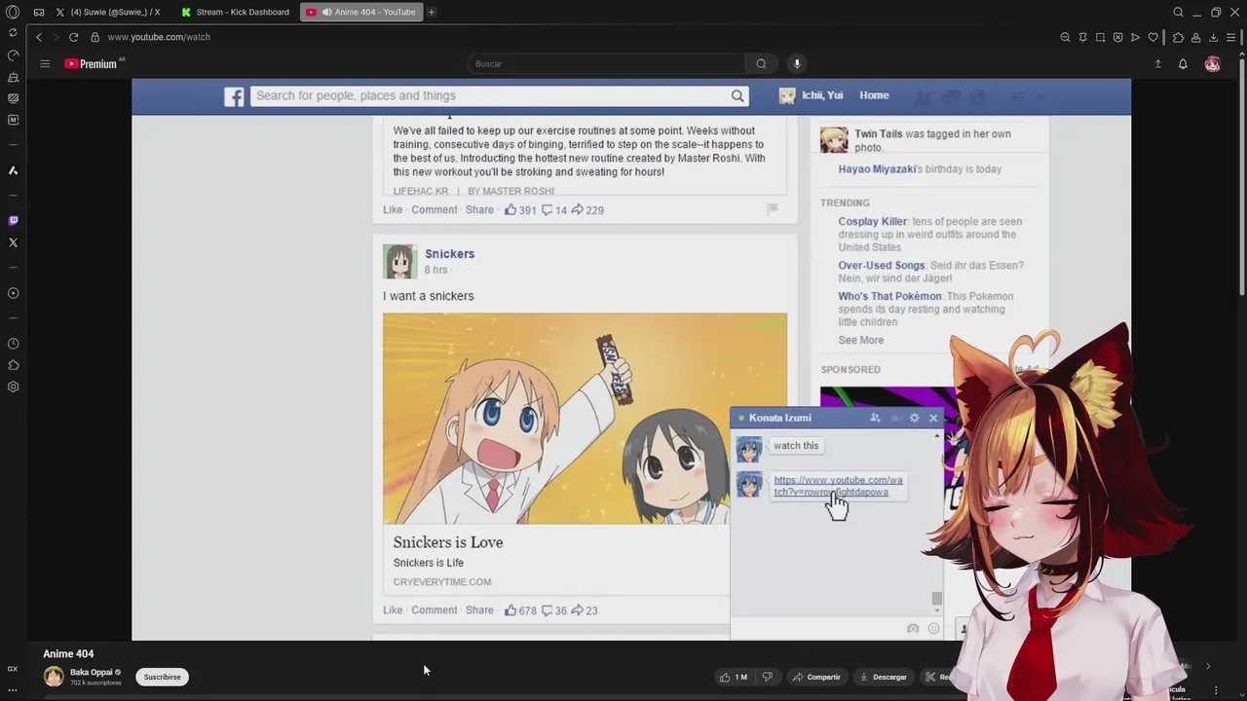Select the Anime 404 YouTube tab
This screenshot has height=701, width=1247.
360,12
